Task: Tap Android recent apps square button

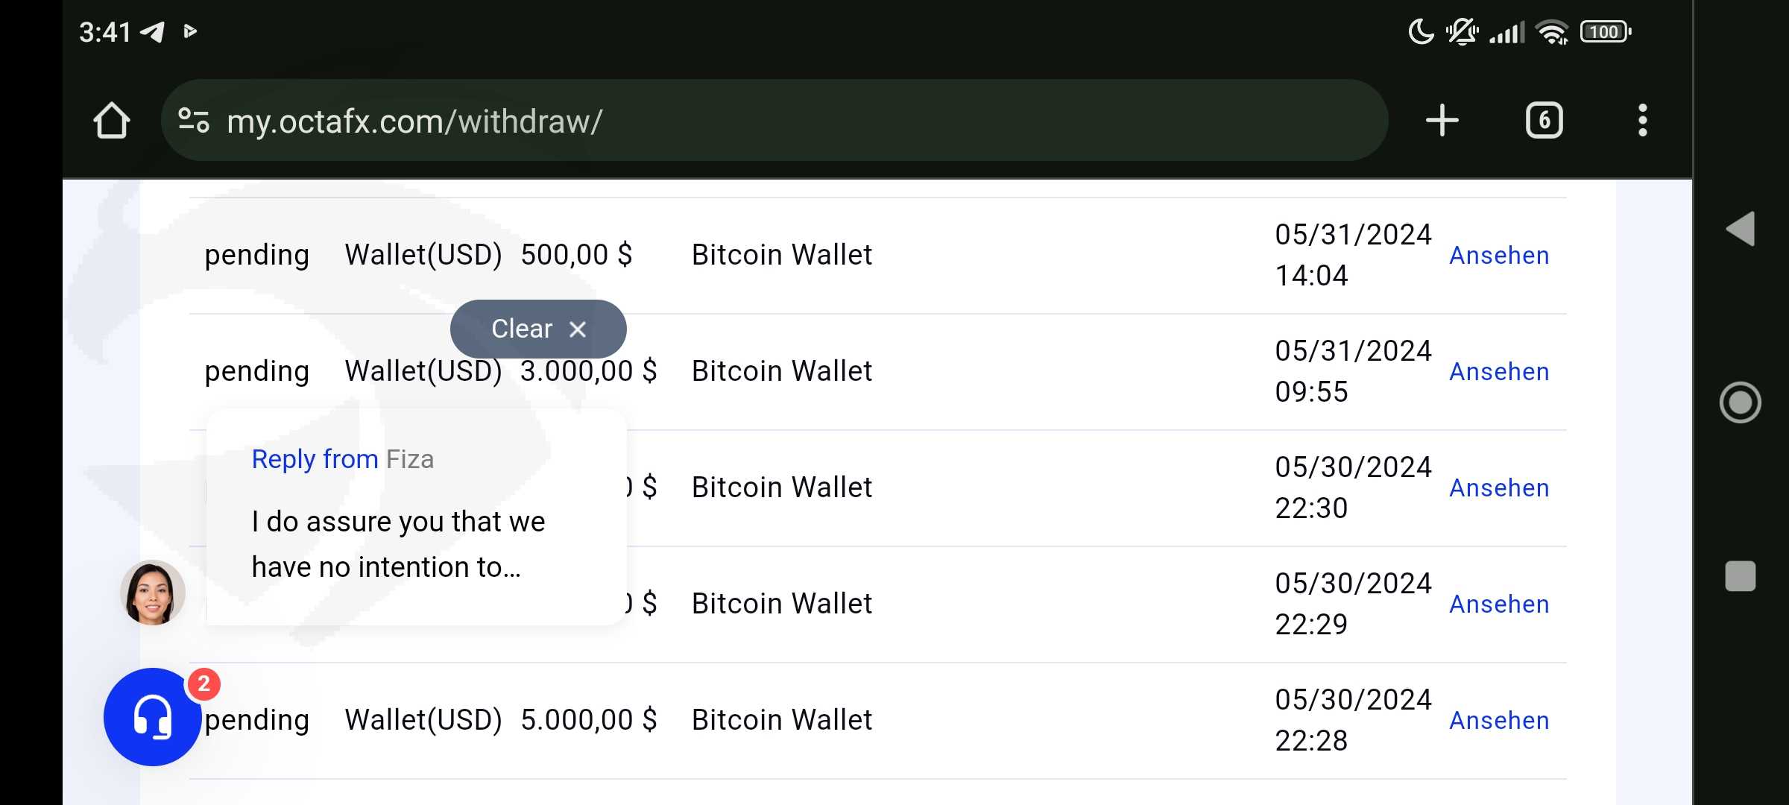Action: click(x=1741, y=576)
